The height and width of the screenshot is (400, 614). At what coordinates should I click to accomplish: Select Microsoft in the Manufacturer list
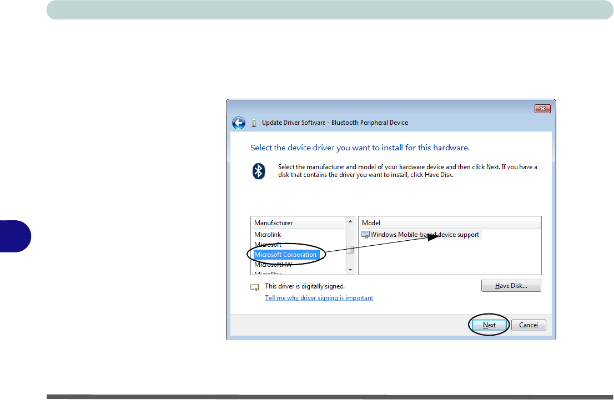(268, 245)
